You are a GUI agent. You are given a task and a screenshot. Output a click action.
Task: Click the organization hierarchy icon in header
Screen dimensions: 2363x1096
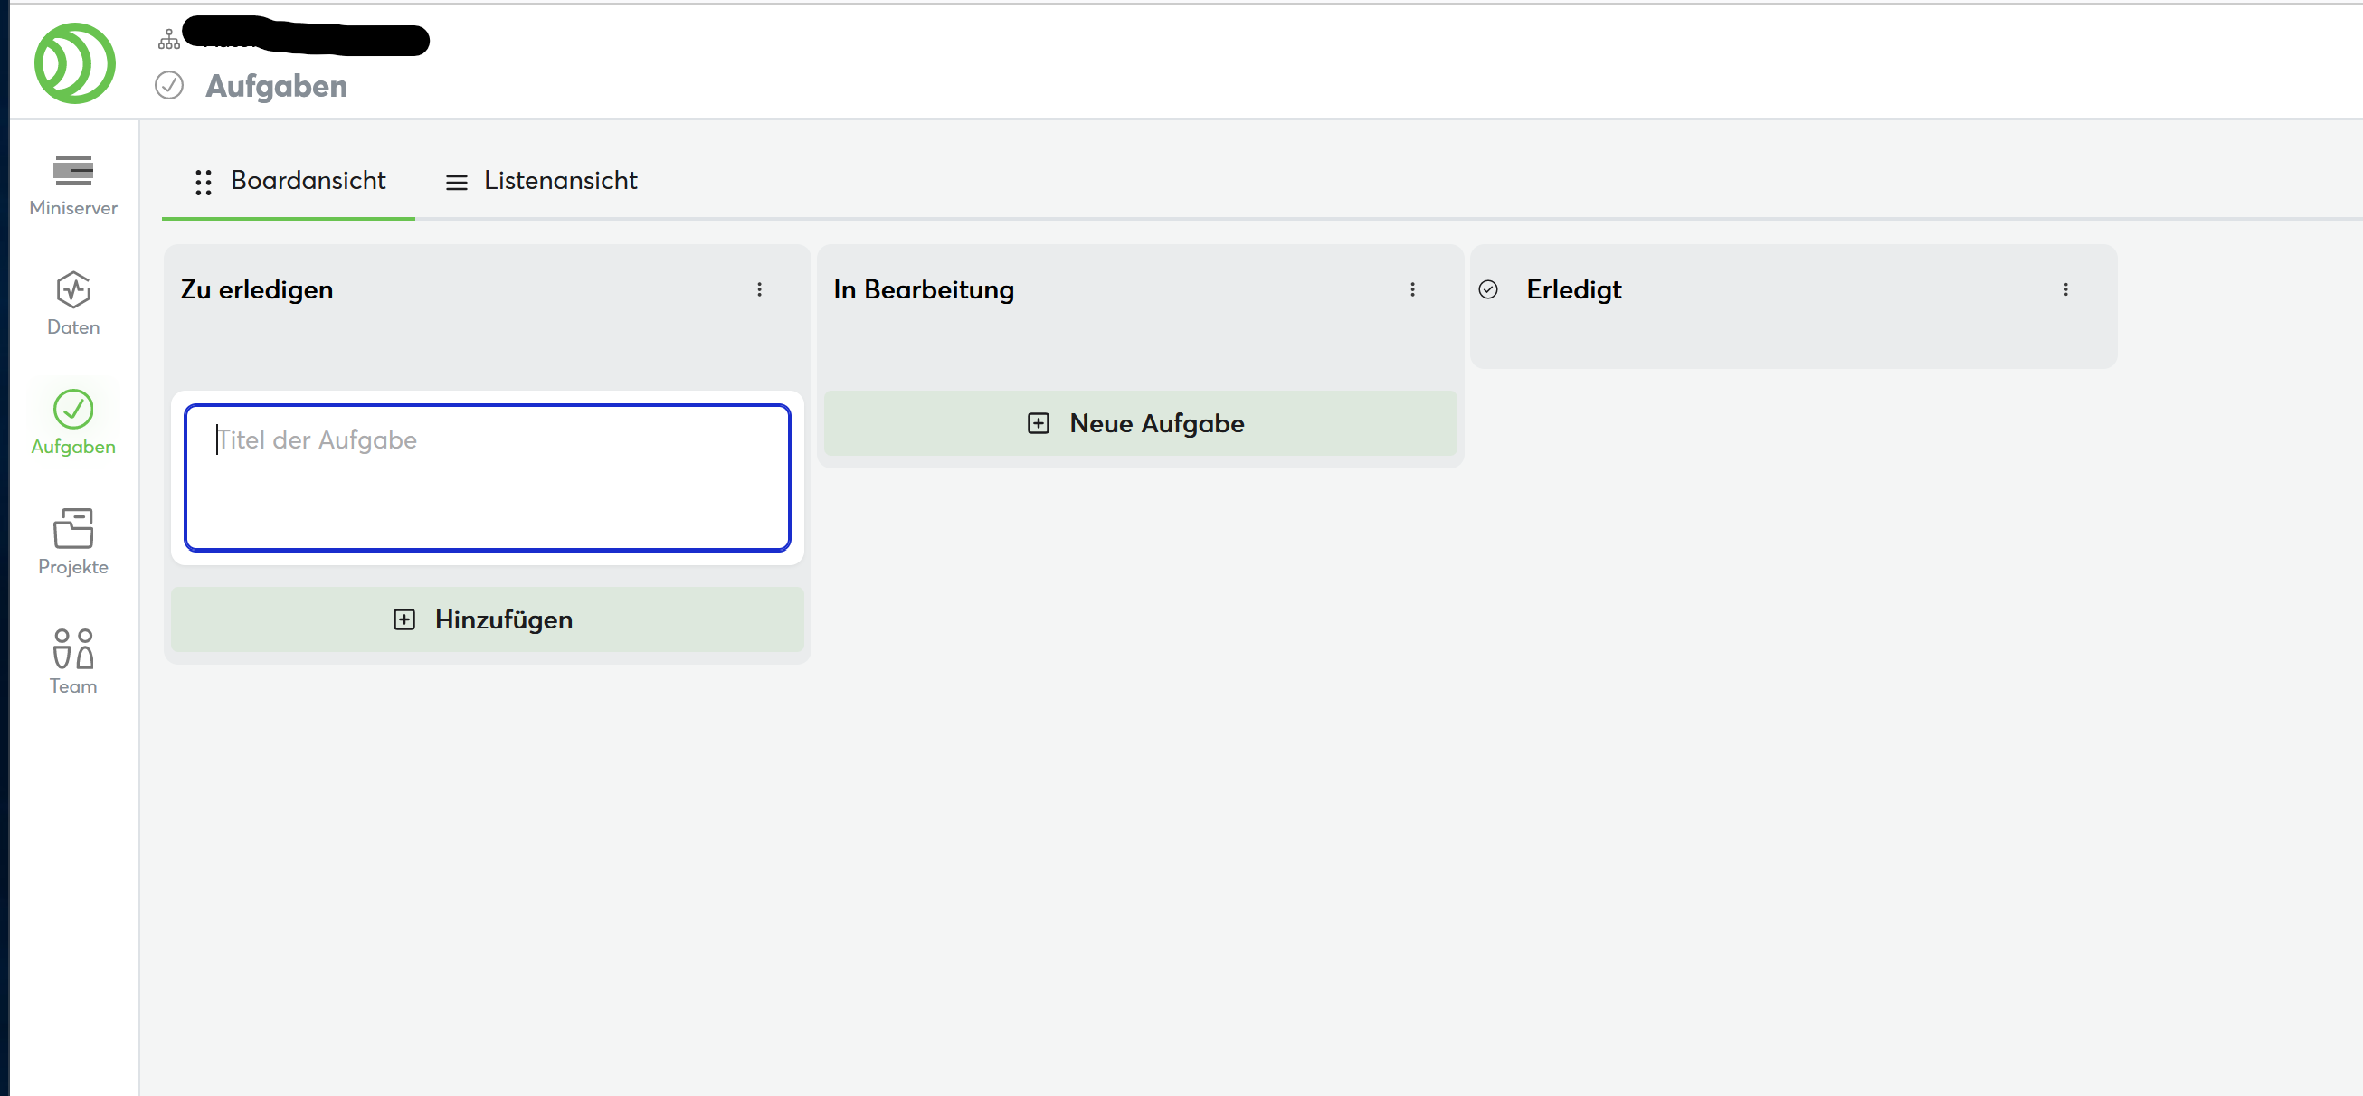(169, 40)
